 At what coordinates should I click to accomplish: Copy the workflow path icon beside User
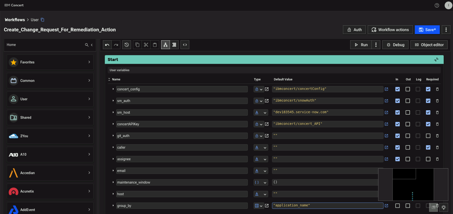[x=42, y=20]
